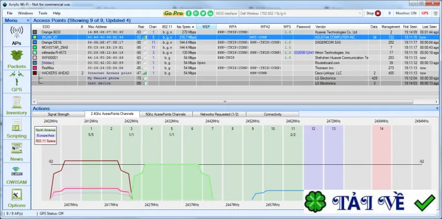Click the Orange-9033 color swatch
The width and height of the screenshot is (442, 219).
[35, 32]
